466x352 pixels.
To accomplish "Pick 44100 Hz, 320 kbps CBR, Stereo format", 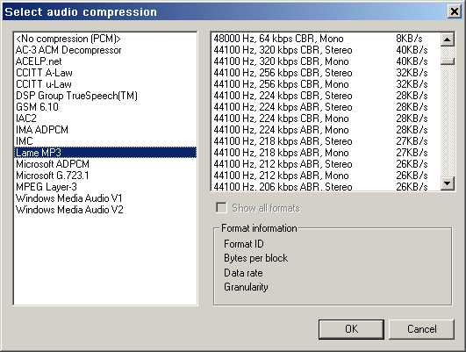I will 326,50.
